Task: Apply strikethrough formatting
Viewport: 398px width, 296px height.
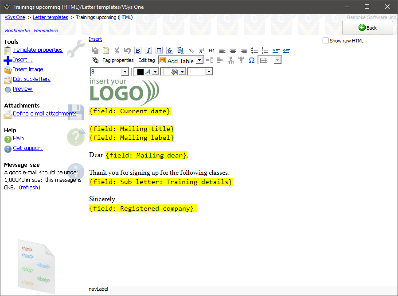Action: [170, 50]
